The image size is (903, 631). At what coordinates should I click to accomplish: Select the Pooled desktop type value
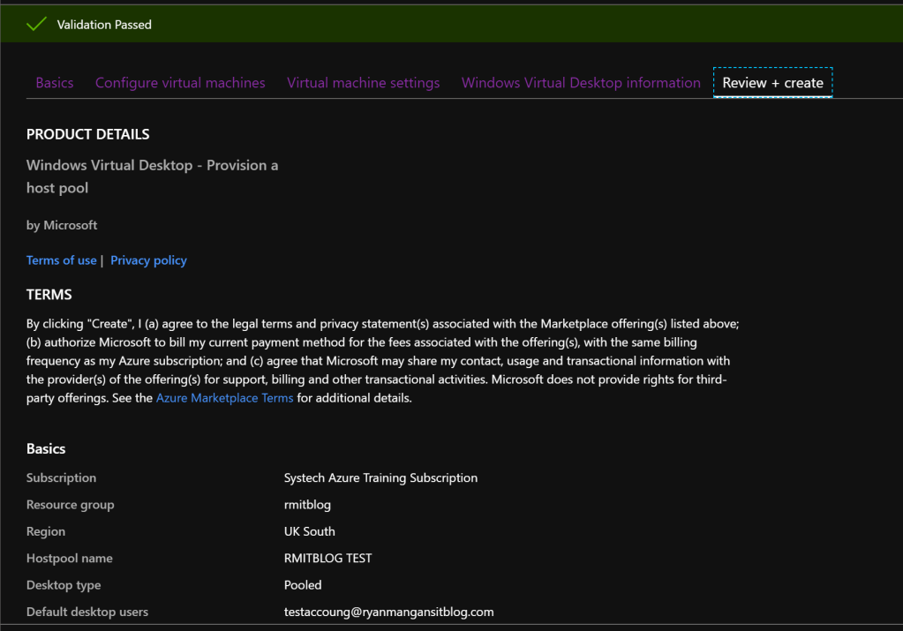pos(303,585)
